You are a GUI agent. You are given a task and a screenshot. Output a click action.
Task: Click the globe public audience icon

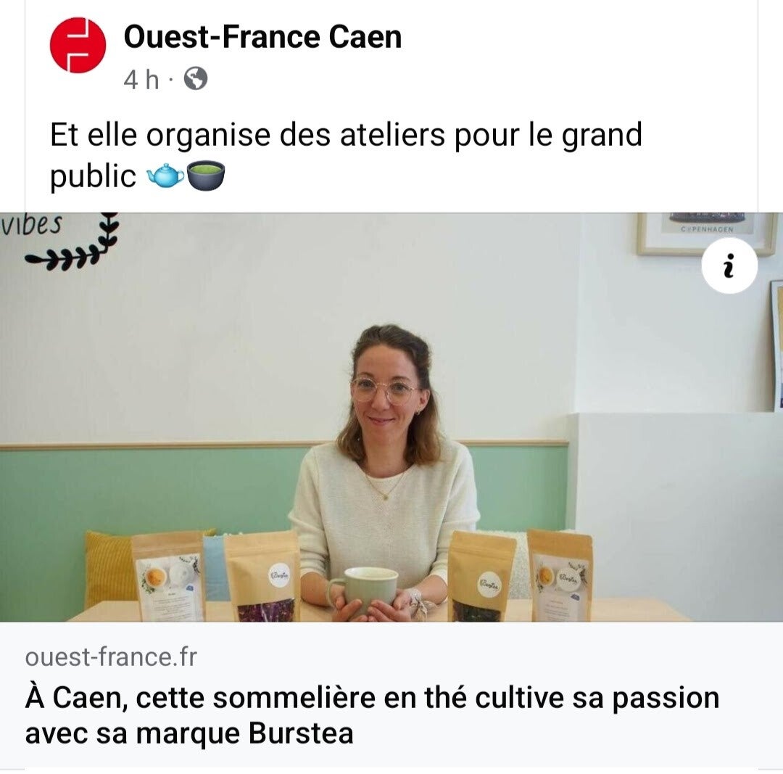(196, 79)
